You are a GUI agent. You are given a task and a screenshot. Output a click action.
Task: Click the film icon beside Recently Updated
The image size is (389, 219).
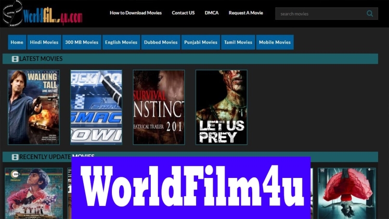click(x=15, y=157)
